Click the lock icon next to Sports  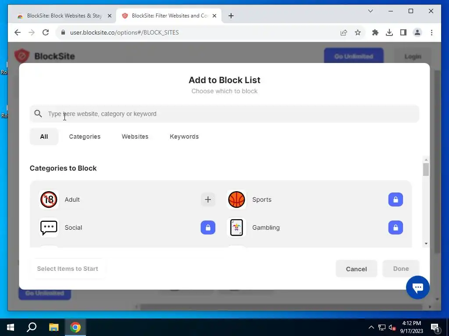396,199
